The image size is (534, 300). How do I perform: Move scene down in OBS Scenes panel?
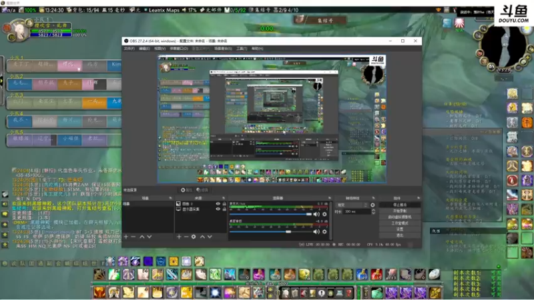[x=149, y=237]
